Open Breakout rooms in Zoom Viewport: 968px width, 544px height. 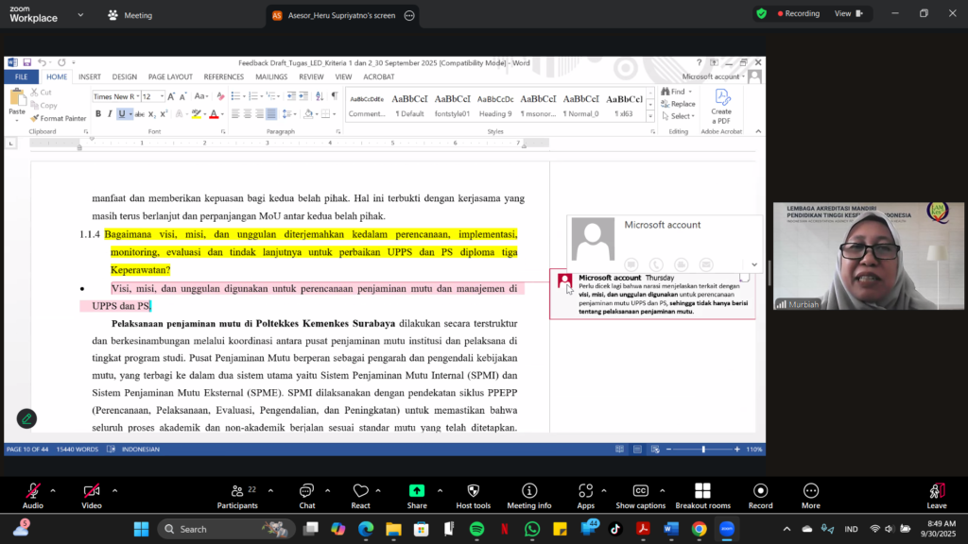tap(702, 496)
